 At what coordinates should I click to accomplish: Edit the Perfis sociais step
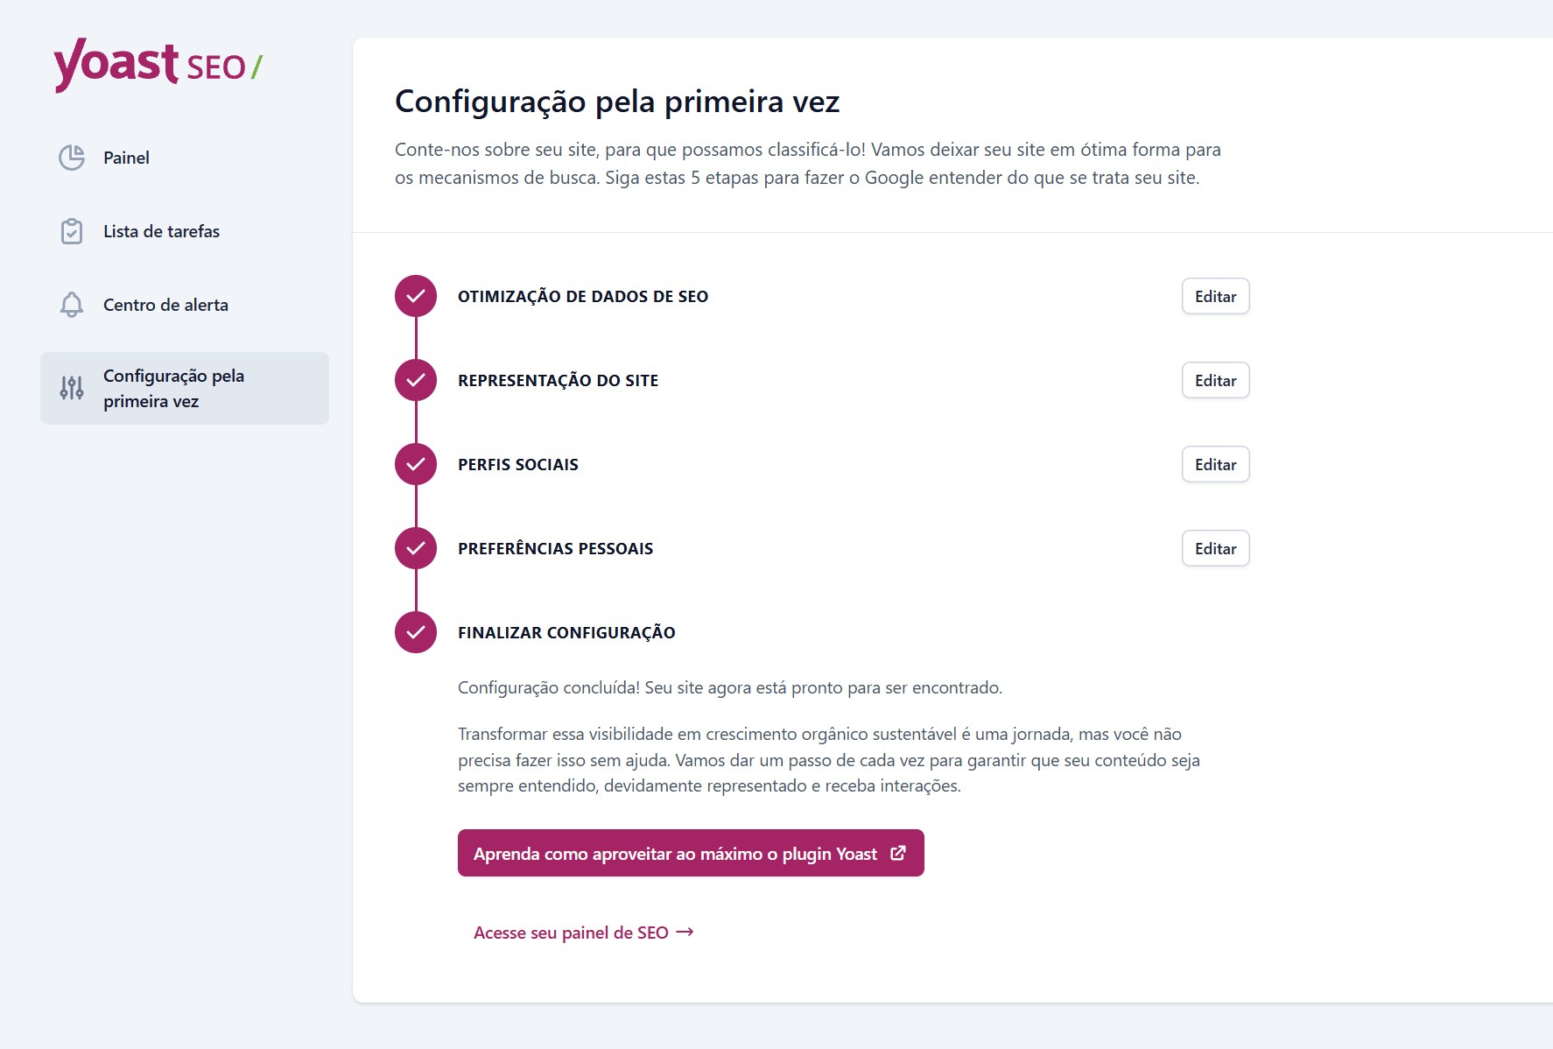coord(1215,464)
